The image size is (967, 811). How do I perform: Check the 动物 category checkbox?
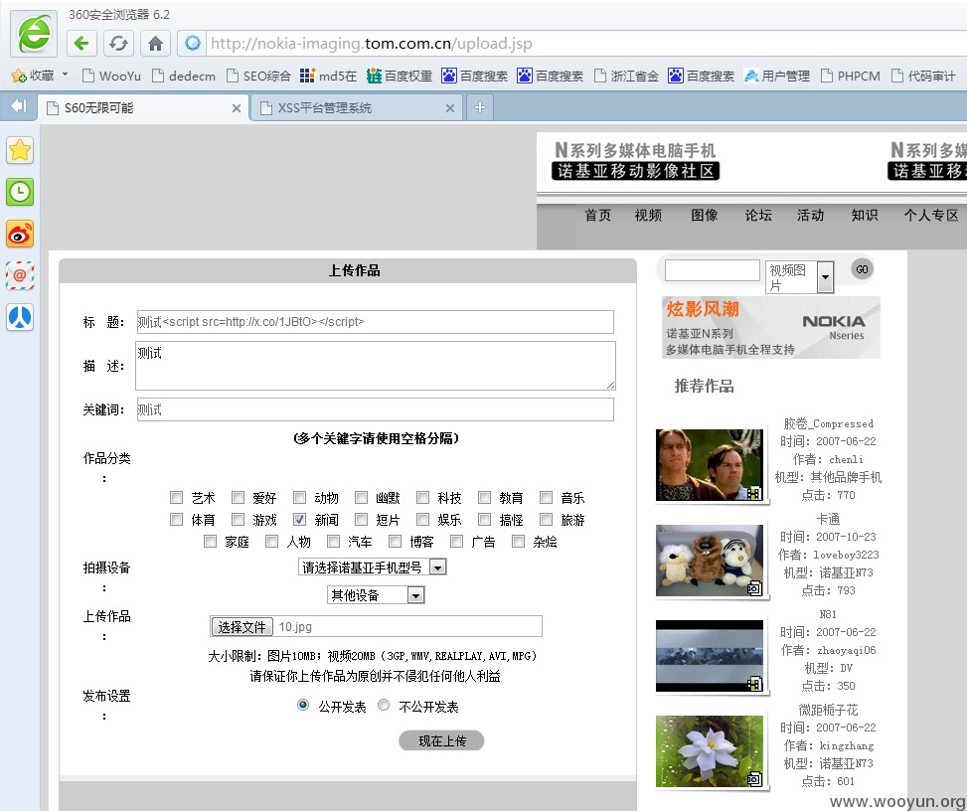tap(300, 497)
